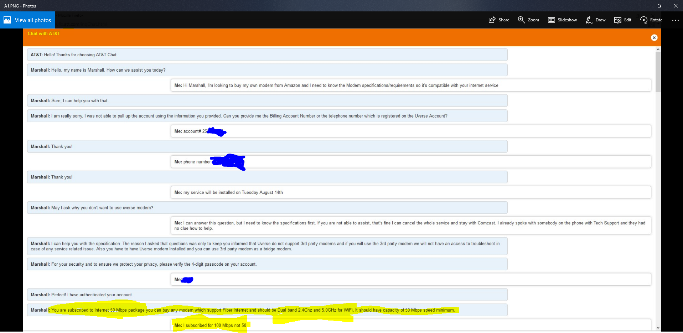This screenshot has width=683, height=333.
Task: Restore down the Photos window
Action: point(659,6)
